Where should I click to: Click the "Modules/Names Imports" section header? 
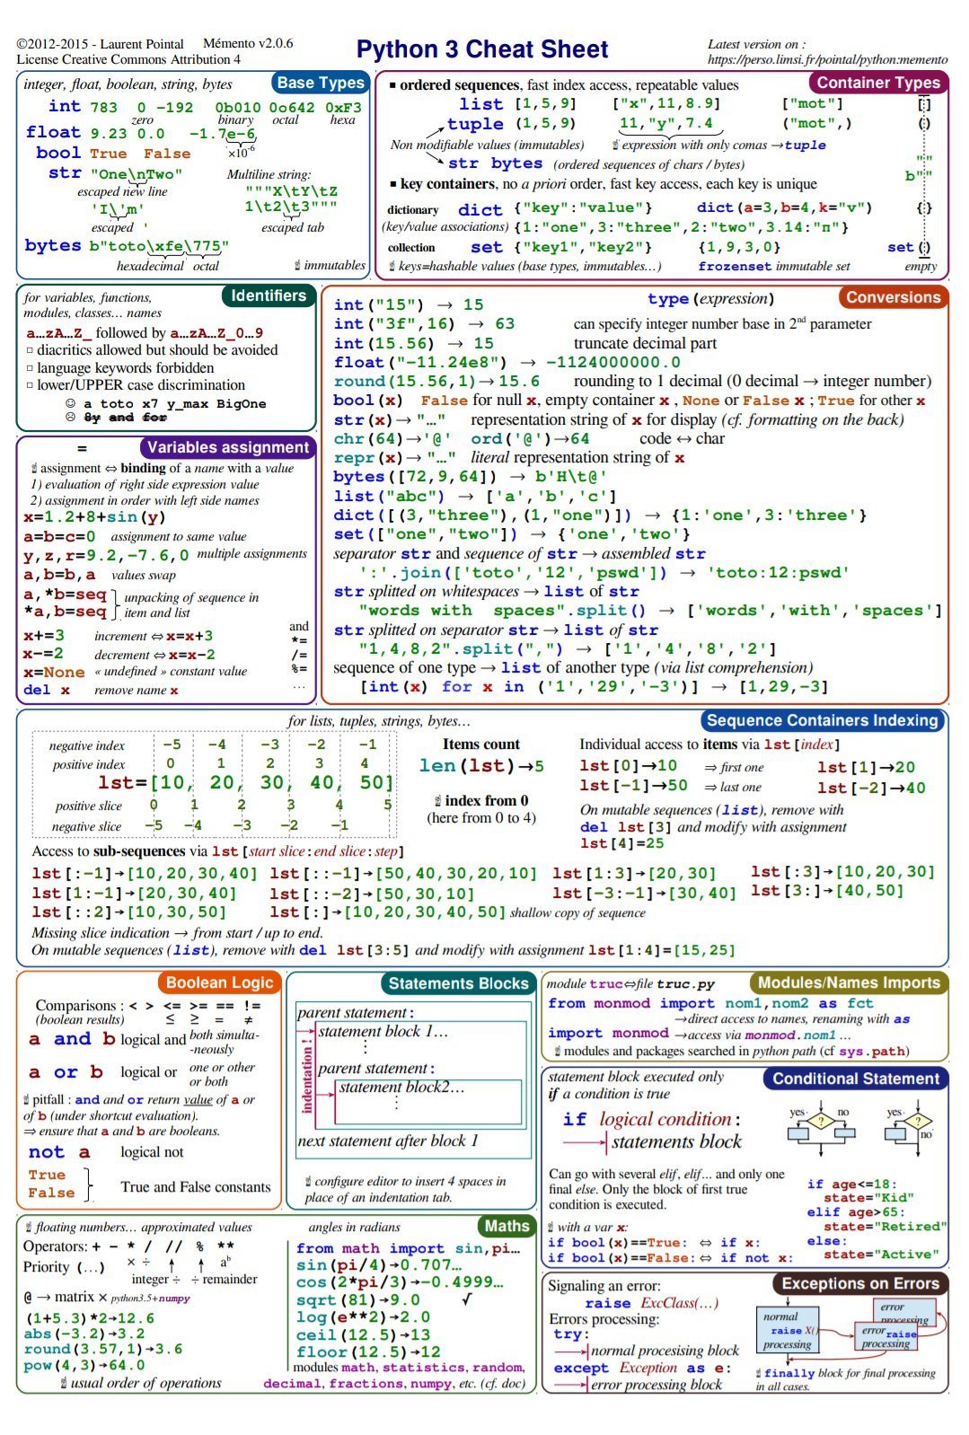click(849, 982)
